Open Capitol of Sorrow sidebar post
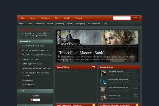The height and width of the screenshot is (106, 159). (28, 85)
